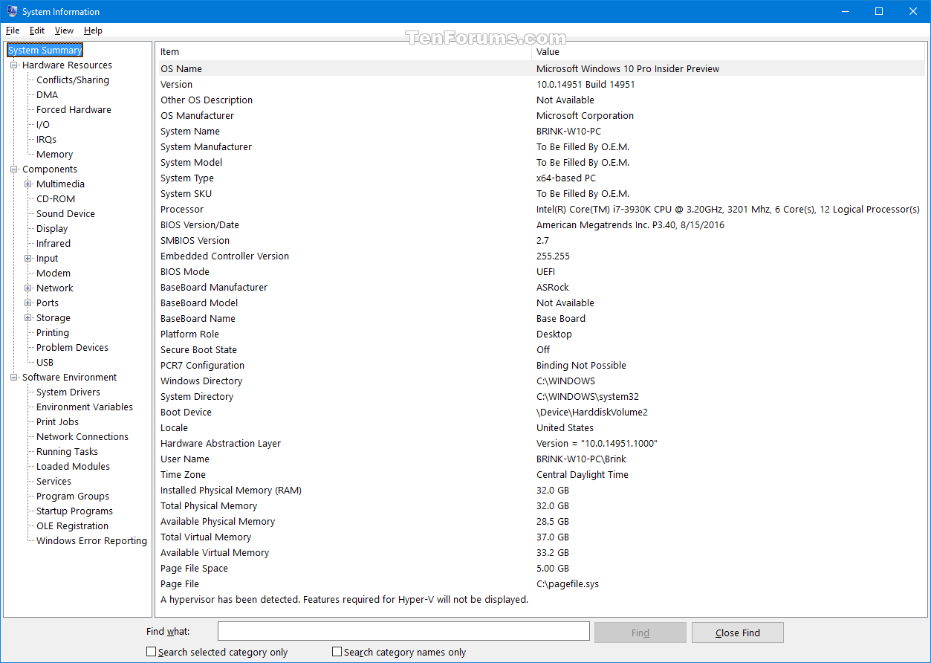Select Printing tree item
931x663 pixels.
click(53, 332)
